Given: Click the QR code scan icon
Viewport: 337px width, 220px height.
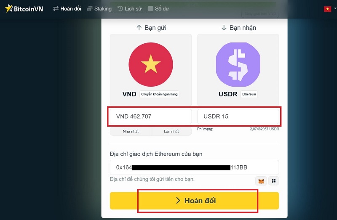Looking at the screenshot, I should 273,181.
